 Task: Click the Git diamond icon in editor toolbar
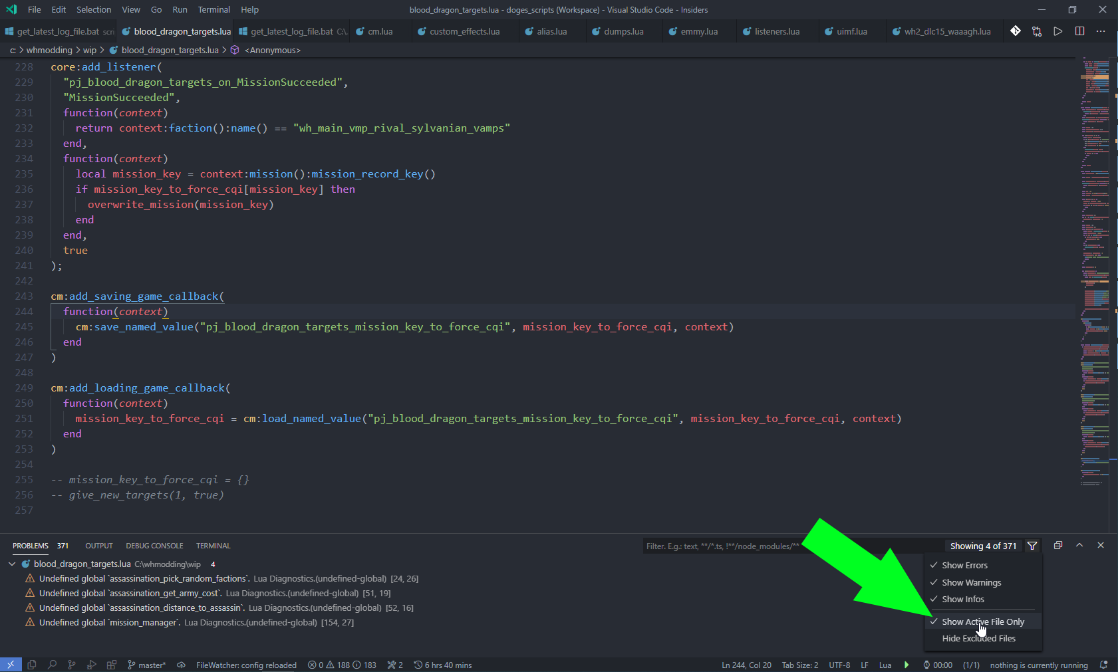[x=1015, y=31]
